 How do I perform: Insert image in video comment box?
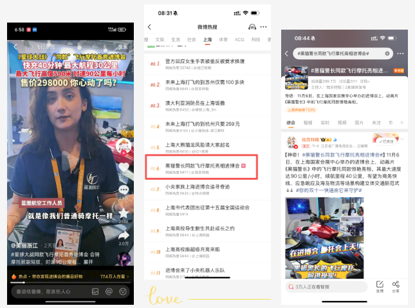(95, 291)
